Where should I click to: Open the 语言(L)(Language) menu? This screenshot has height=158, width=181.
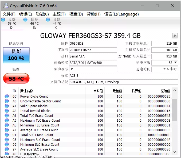pos(121,14)
